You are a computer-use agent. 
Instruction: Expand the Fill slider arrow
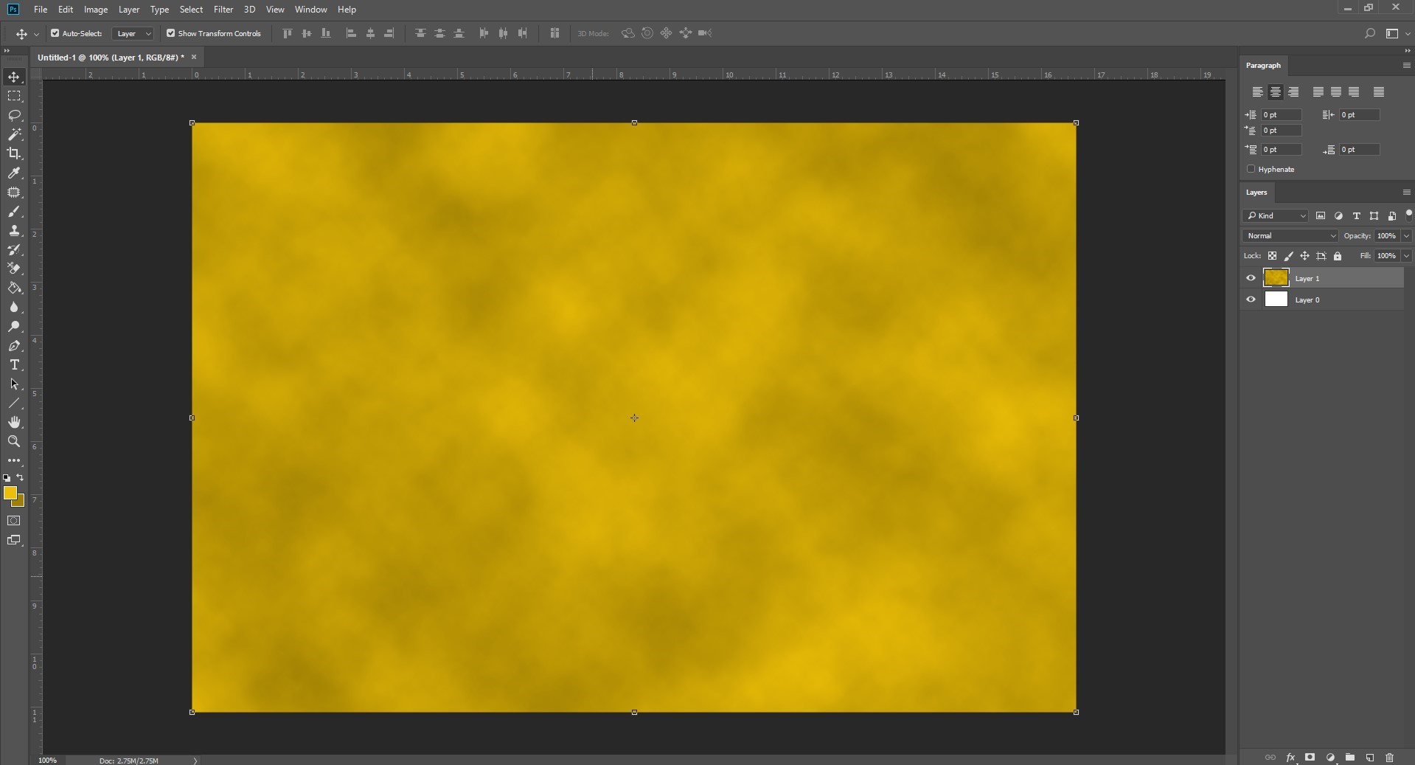point(1406,256)
